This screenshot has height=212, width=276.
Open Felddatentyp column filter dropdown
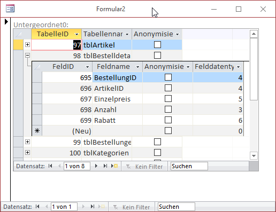pos(239,67)
